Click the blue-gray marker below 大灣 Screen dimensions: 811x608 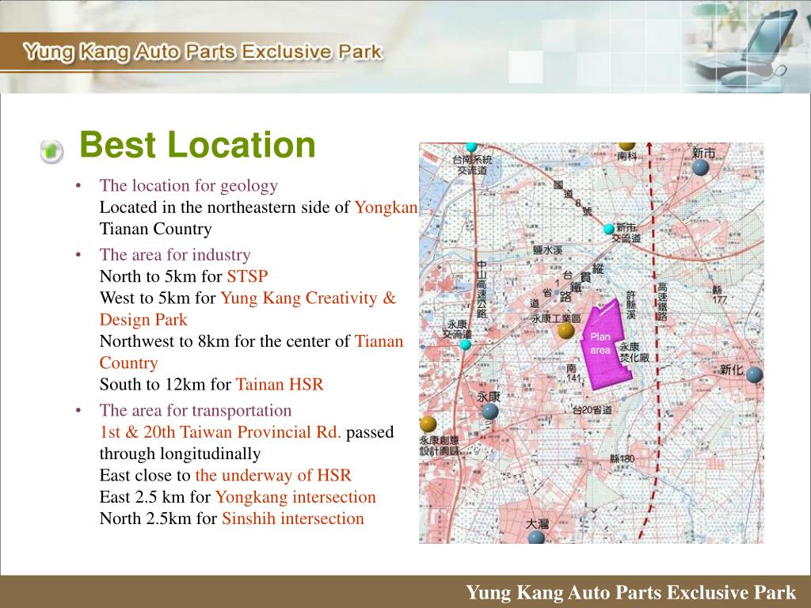536,538
